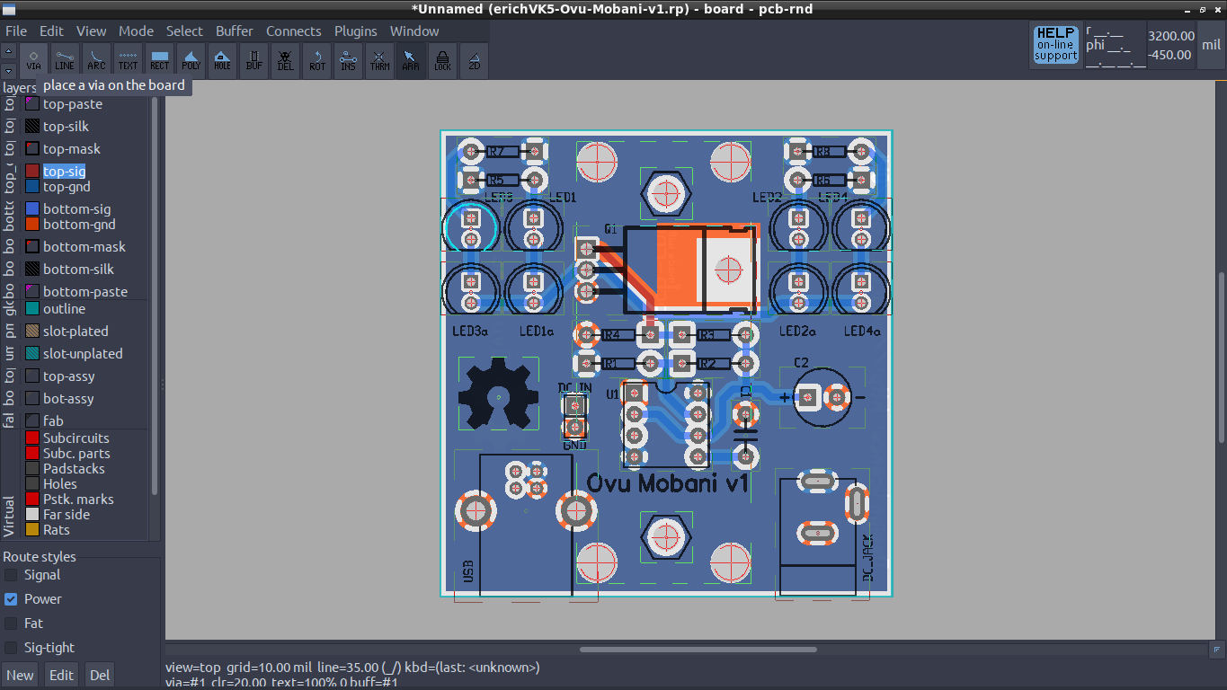Uncheck the Power route style
This screenshot has width=1227, height=690.
tap(11, 599)
